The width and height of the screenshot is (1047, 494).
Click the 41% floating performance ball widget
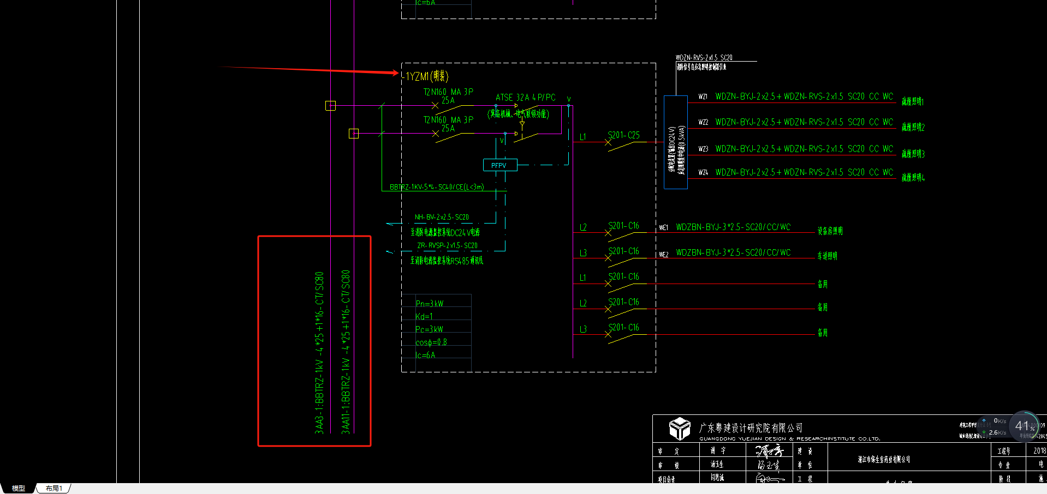1025,426
